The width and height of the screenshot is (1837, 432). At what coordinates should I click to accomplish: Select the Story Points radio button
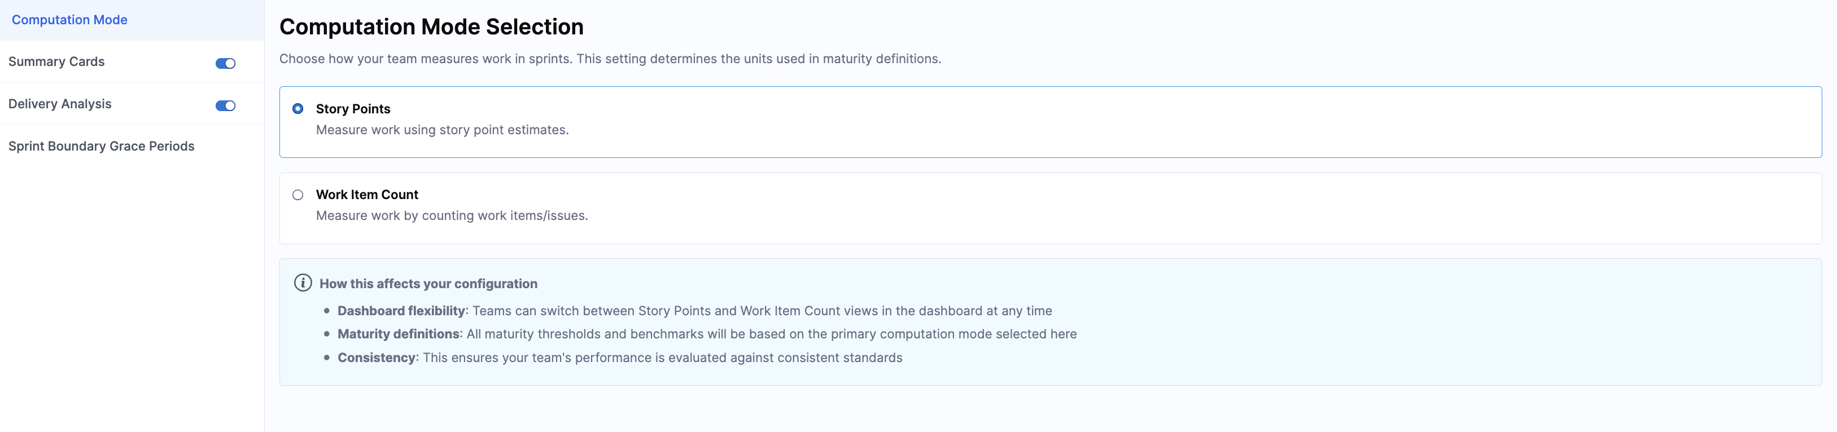click(298, 109)
